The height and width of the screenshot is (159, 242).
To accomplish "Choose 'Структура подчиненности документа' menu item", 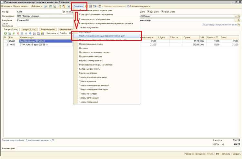I will [x=96, y=15].
